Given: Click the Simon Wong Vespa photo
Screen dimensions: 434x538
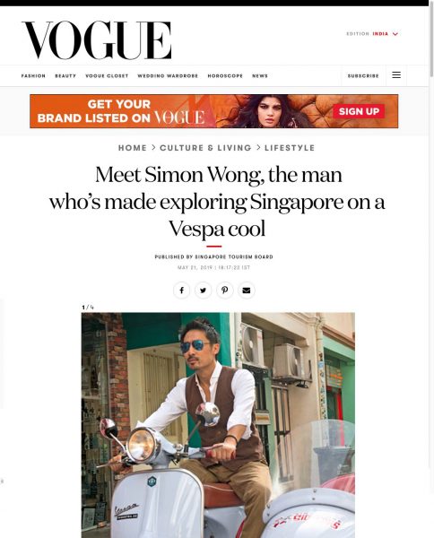Looking at the screenshot, I should [x=218, y=425].
